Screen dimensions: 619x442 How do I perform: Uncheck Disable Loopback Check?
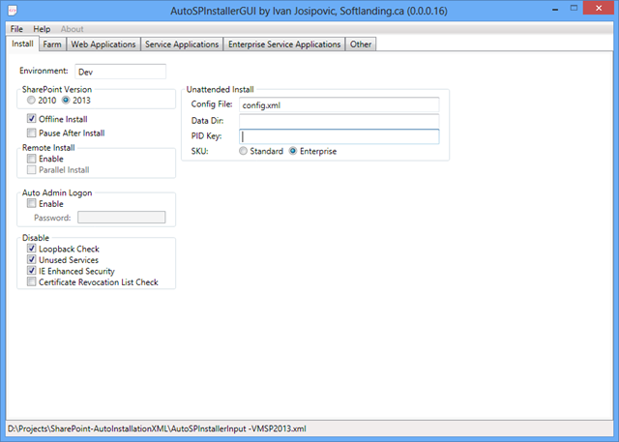(31, 249)
